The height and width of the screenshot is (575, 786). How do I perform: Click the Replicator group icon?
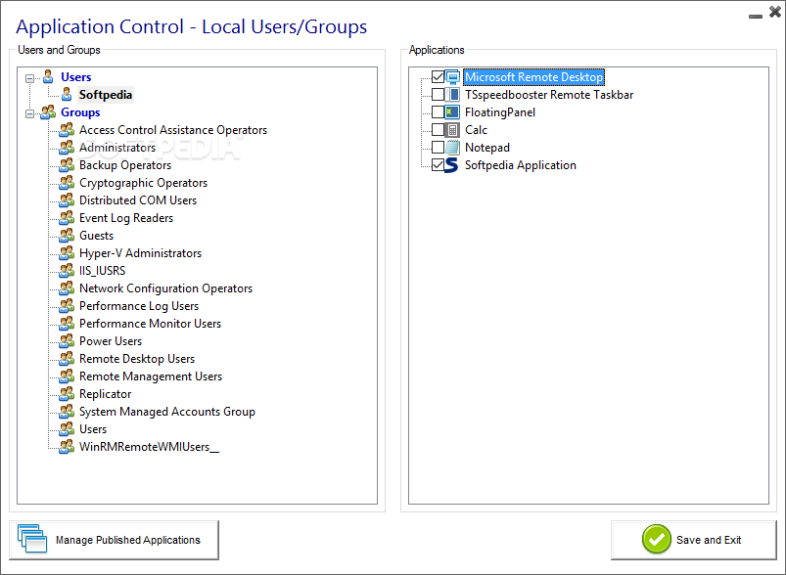pyautogui.click(x=67, y=394)
